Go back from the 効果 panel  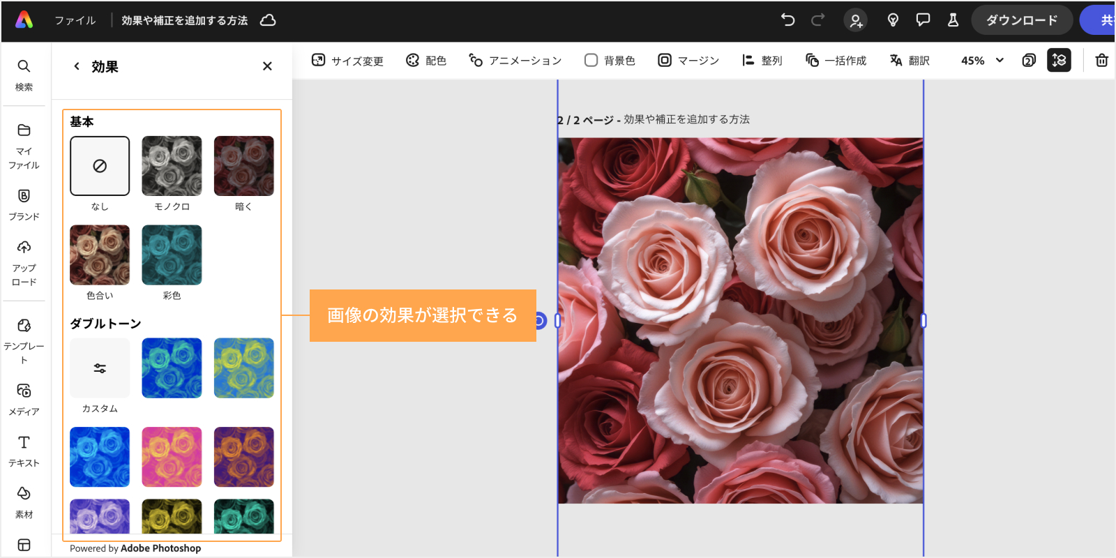click(77, 66)
